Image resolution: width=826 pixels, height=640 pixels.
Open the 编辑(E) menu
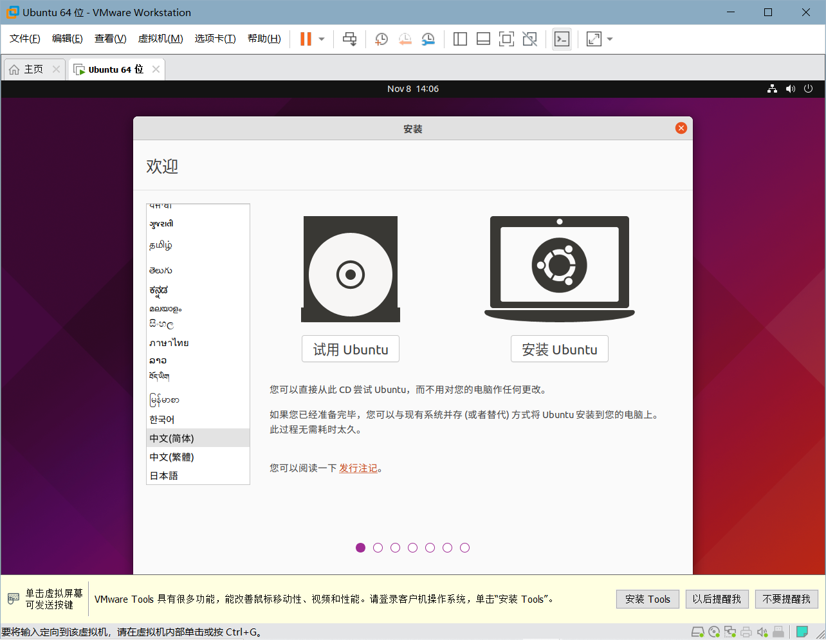pyautogui.click(x=68, y=39)
